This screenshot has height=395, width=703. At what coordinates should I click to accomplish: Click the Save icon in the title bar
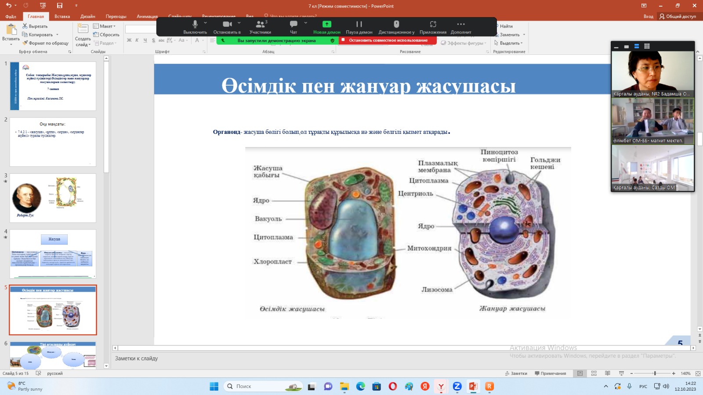click(x=59, y=6)
